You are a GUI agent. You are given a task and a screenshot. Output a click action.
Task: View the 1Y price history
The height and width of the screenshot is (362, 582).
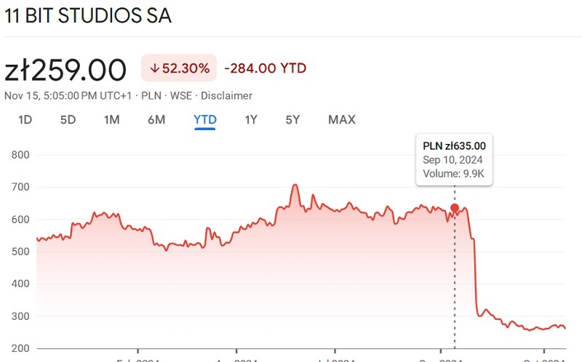coord(250,120)
